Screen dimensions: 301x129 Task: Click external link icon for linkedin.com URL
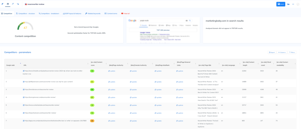pyautogui.click(x=24, y=71)
